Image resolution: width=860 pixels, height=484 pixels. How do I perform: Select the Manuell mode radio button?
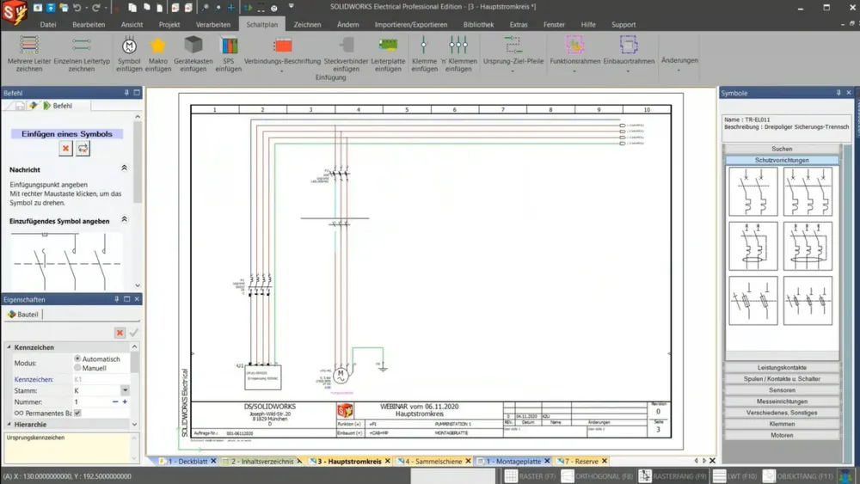point(78,368)
